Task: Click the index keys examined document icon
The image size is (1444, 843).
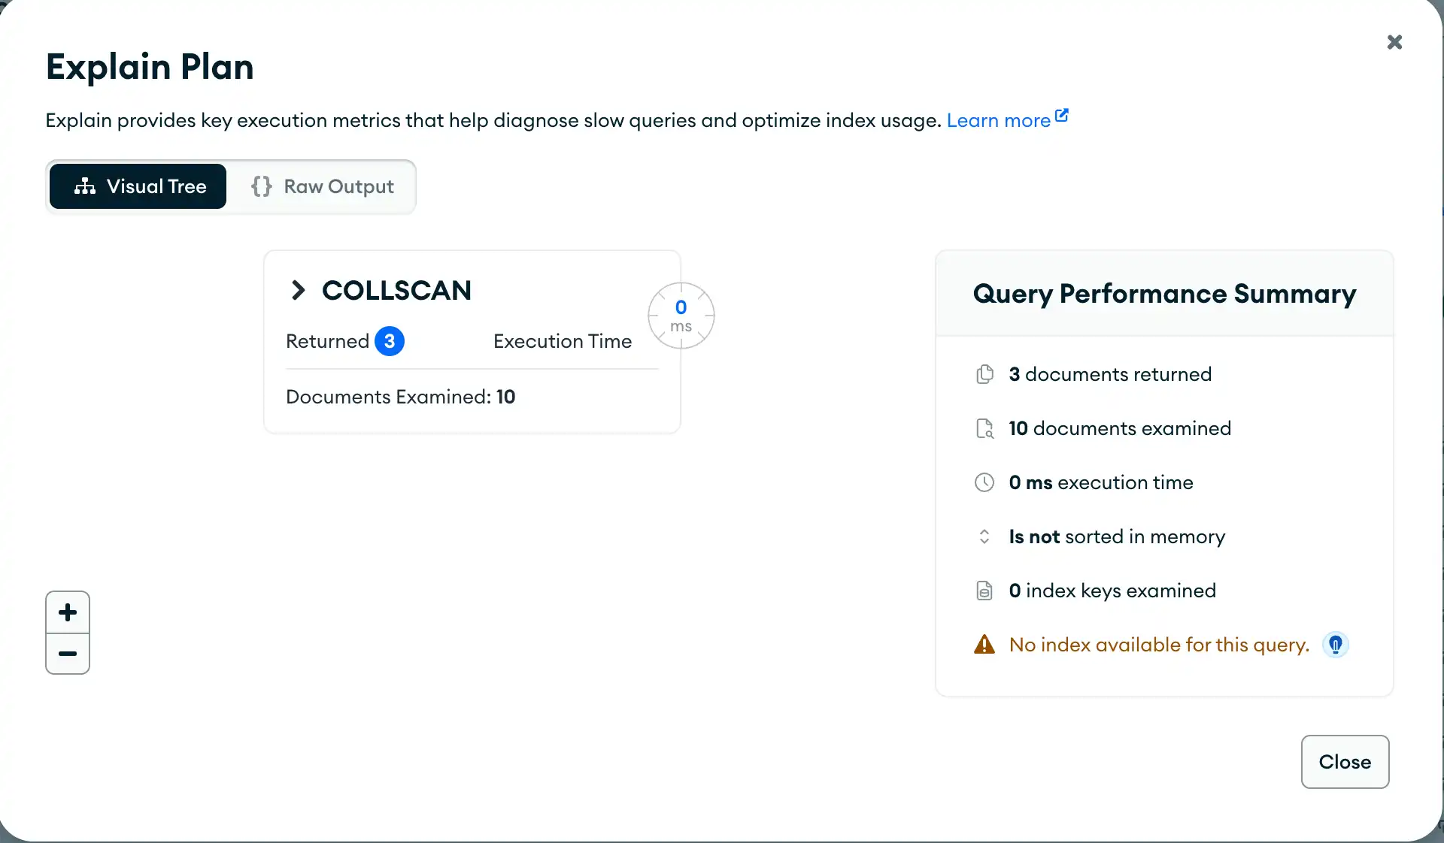Action: (984, 591)
